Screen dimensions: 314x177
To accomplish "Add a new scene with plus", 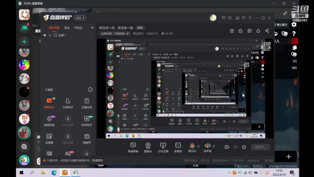I will (x=92, y=28).
